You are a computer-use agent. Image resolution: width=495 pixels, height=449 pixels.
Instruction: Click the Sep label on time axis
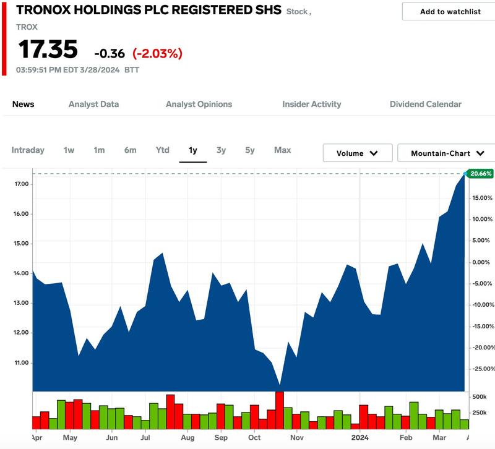(x=221, y=438)
